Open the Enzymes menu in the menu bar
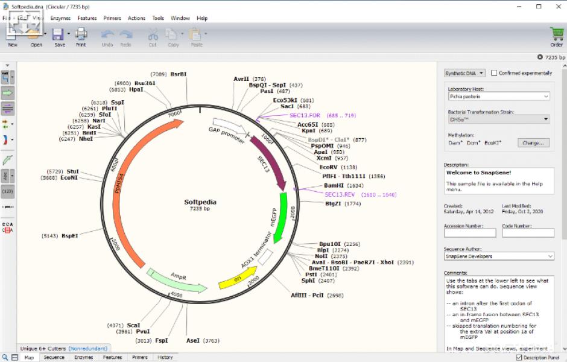Image resolution: width=567 pixels, height=362 pixels. click(x=60, y=18)
